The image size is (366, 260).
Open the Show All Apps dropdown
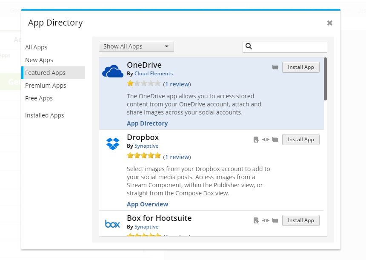(x=136, y=46)
